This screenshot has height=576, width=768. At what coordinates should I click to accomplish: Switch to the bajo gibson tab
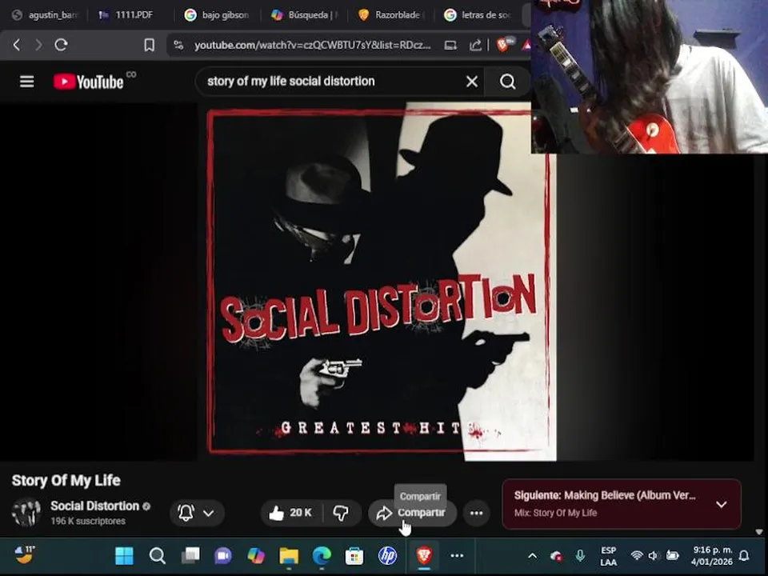(x=218, y=15)
